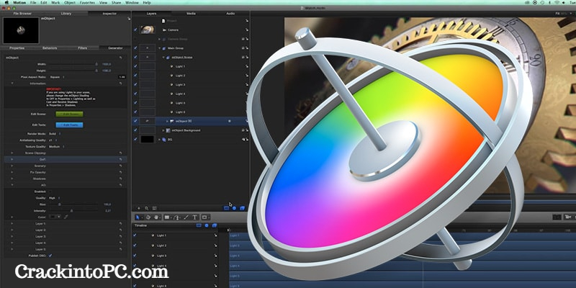576x288 pixels.
Task: Toggle the Show Filters icon at Layers list bottom
Action: point(242,208)
